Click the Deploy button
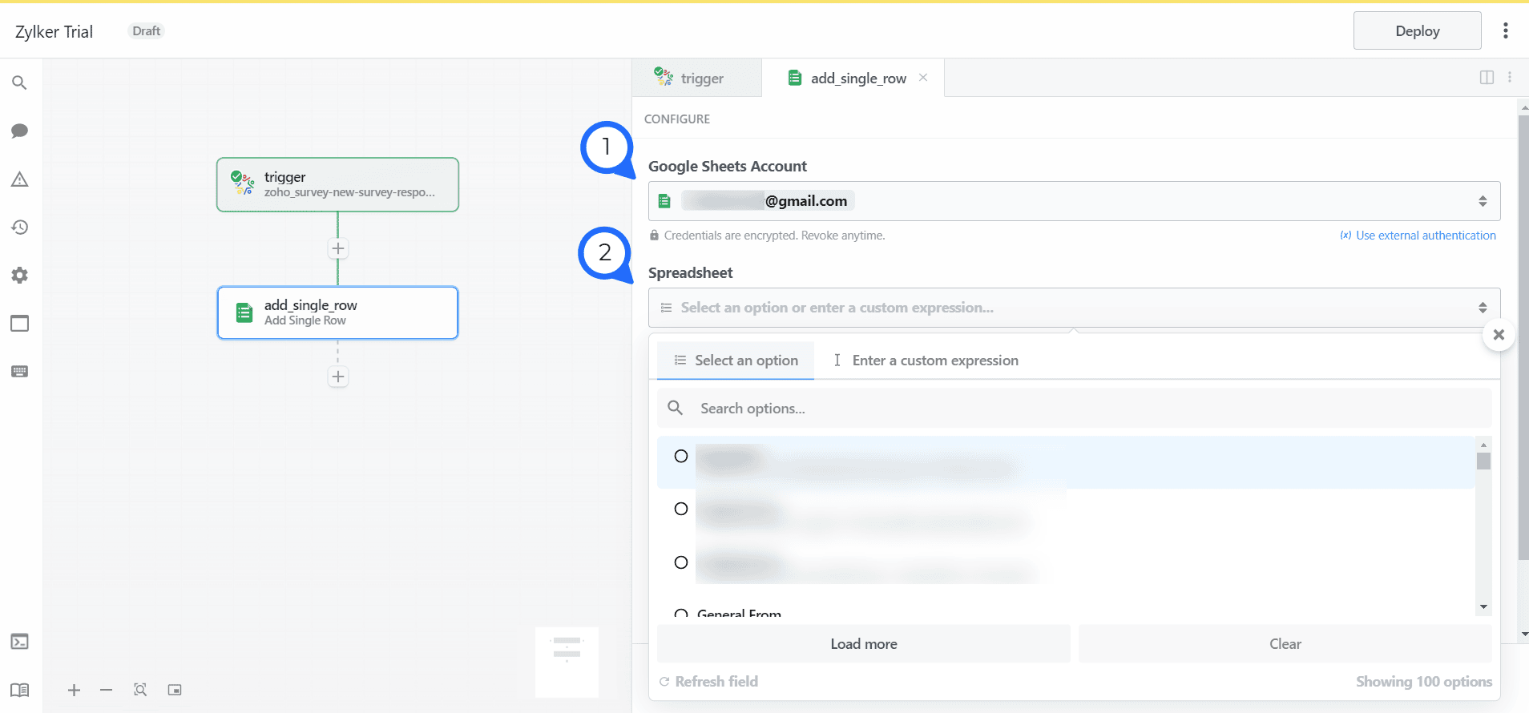 click(x=1417, y=30)
